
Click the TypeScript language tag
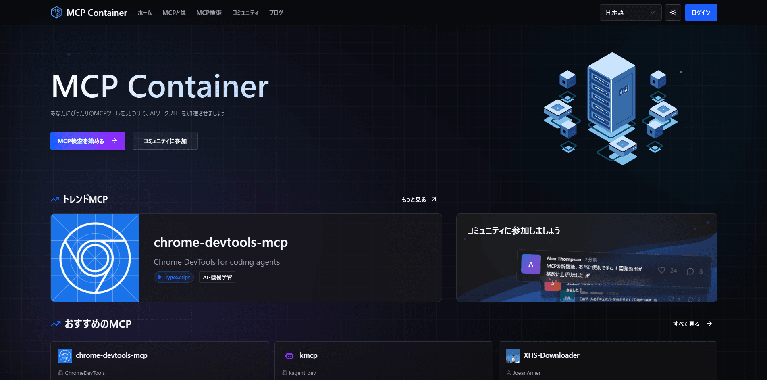tap(174, 277)
